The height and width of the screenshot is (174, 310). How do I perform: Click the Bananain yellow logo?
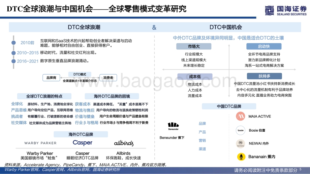point(241,157)
